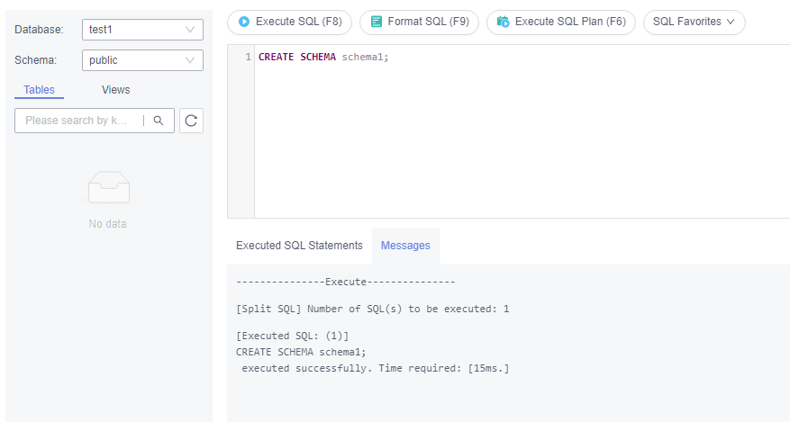Select the Messages tab

coord(405,246)
